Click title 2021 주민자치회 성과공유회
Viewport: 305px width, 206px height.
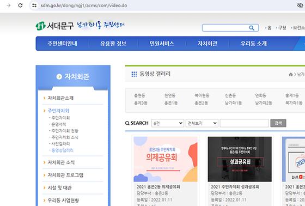coord(235,187)
